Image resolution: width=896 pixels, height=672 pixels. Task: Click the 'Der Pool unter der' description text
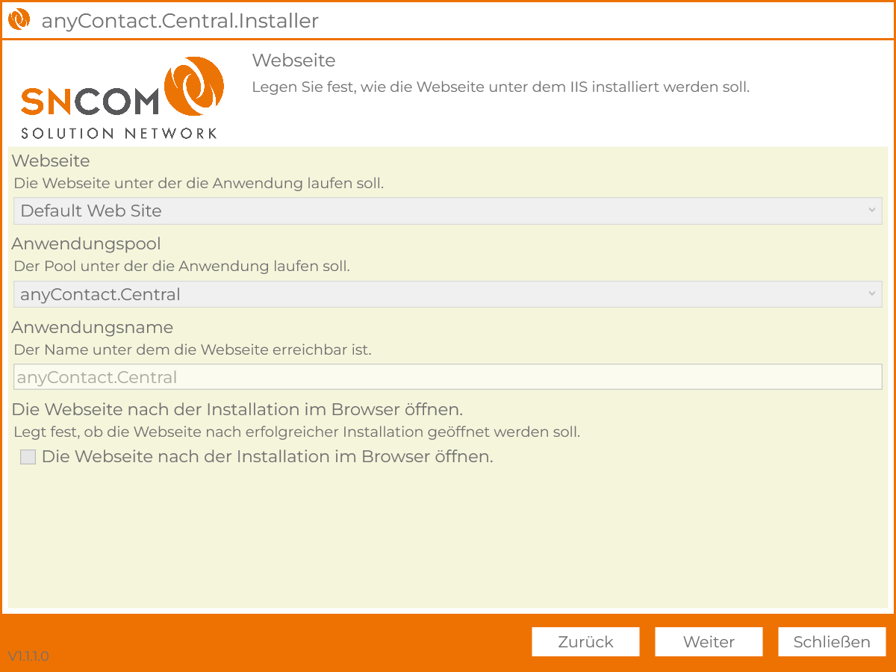181,266
